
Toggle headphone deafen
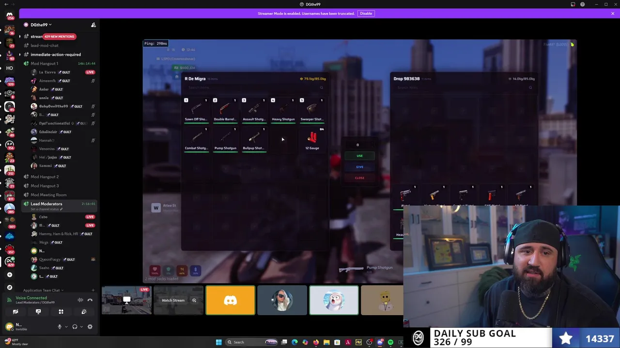click(75, 327)
